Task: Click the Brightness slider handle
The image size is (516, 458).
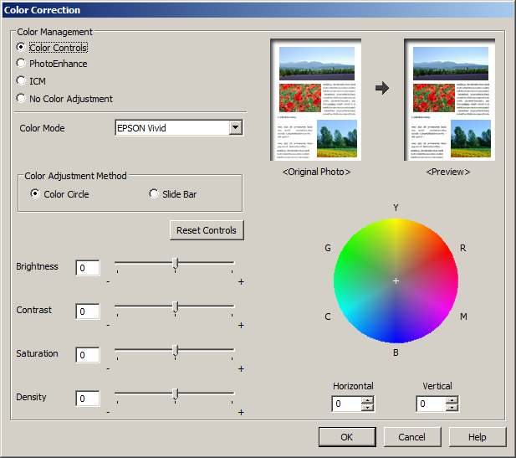Action: (175, 264)
